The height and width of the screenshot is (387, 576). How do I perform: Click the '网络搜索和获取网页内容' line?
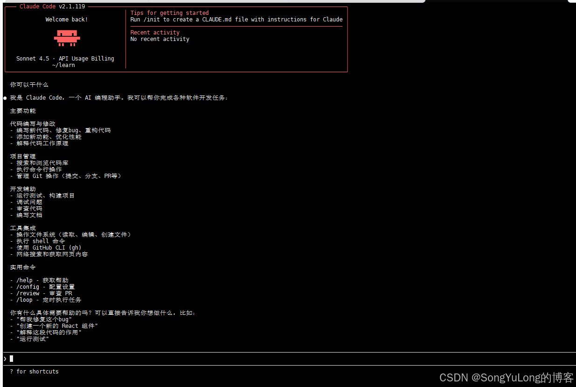coord(49,254)
